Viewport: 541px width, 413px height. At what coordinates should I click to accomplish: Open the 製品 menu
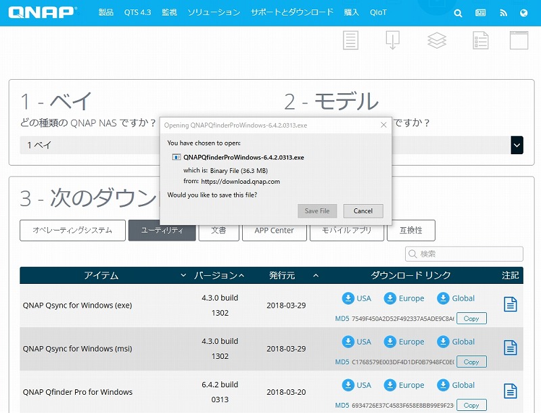click(106, 12)
